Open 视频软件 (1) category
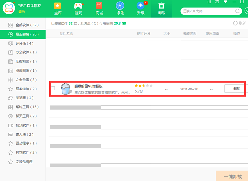The width and height of the screenshot is (248, 181). click(x=23, y=125)
